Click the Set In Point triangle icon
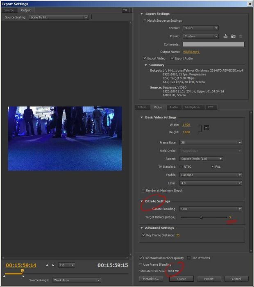254x287 pixels. point(47,265)
